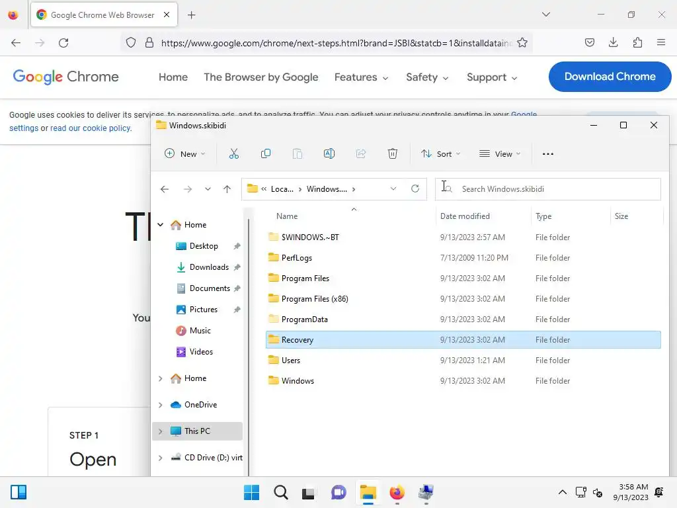Image resolution: width=677 pixels, height=508 pixels.
Task: Click the Firefox URL address field
Action: [336, 43]
